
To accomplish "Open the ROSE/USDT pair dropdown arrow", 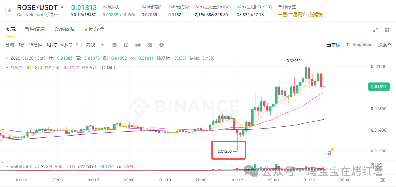I will point(62,8).
